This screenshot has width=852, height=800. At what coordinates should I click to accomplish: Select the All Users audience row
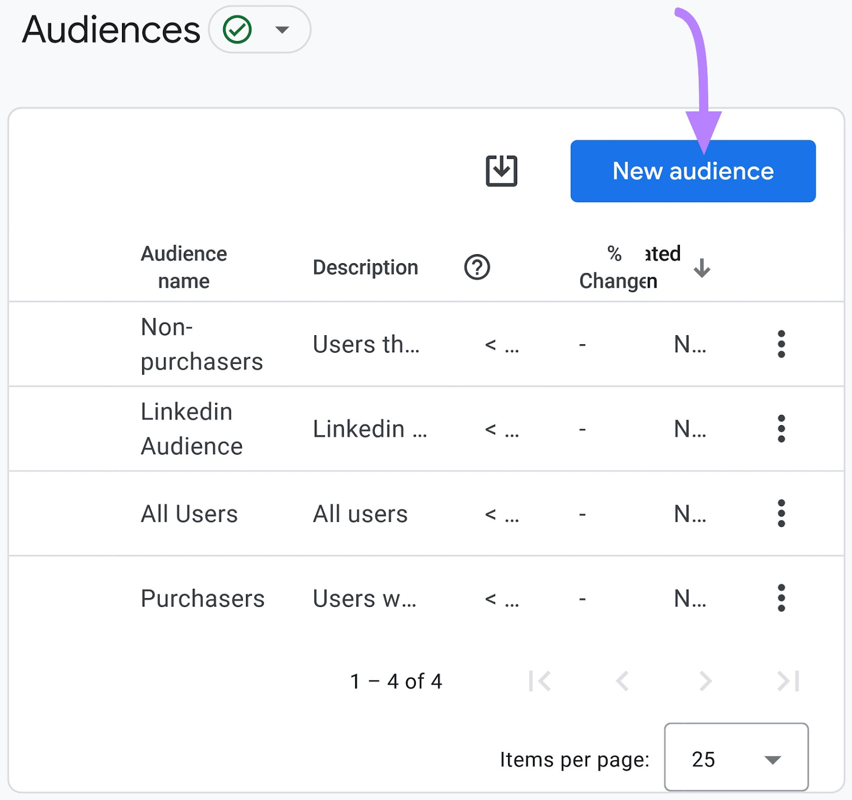point(189,513)
